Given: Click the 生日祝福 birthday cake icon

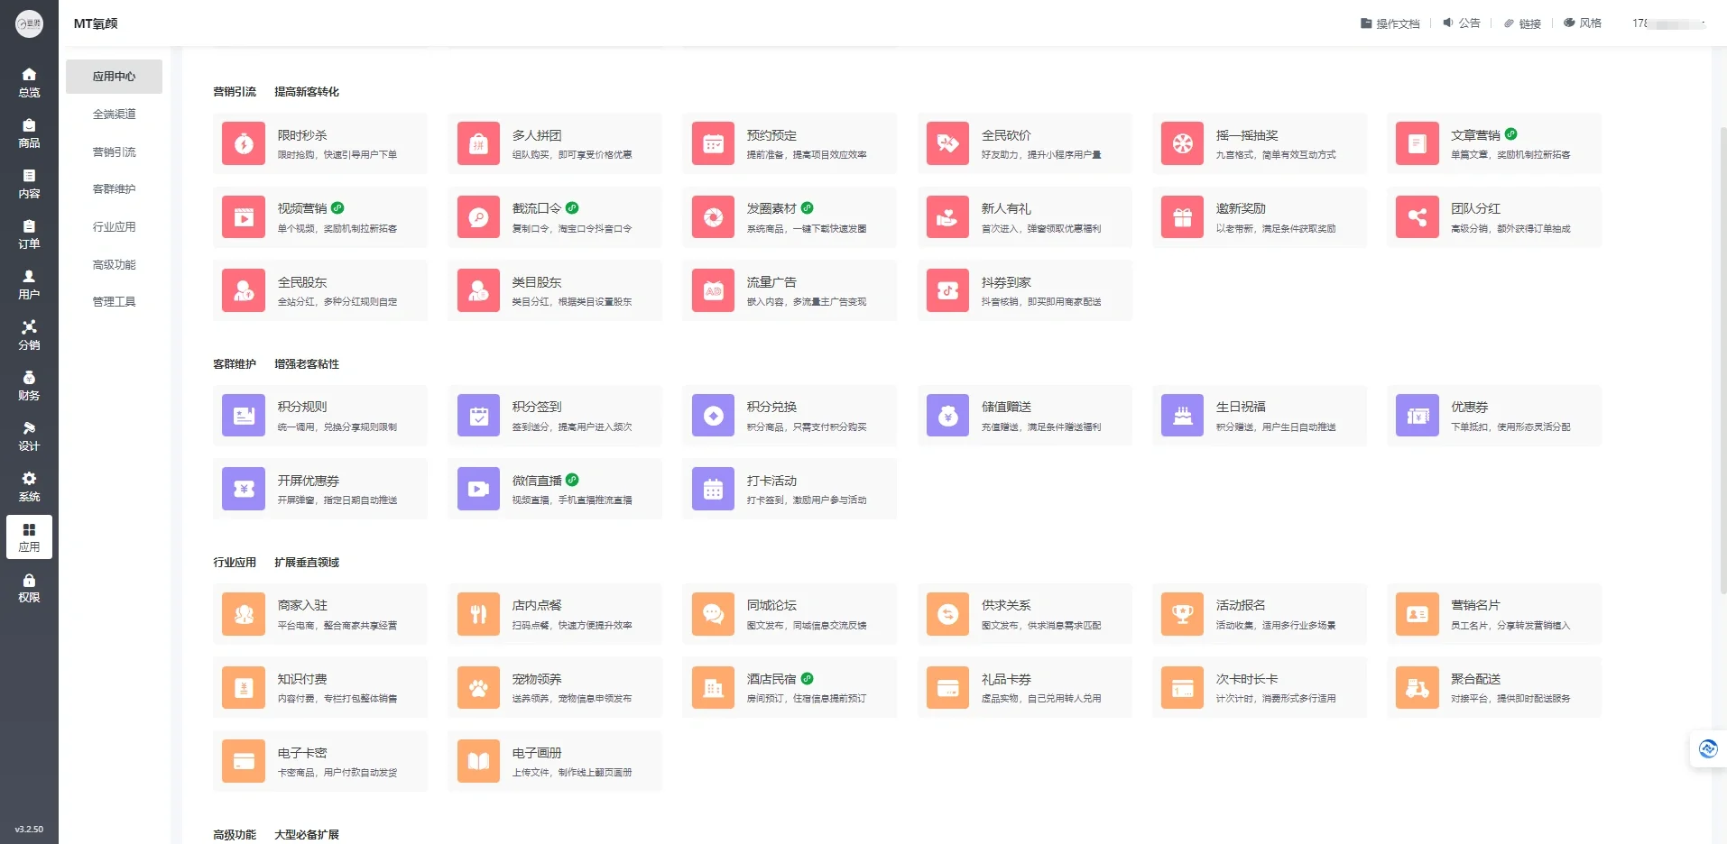Looking at the screenshot, I should point(1182,416).
